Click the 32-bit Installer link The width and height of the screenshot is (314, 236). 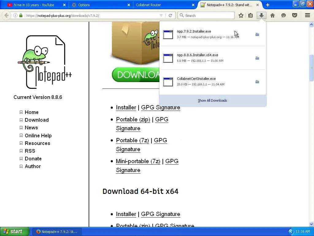point(126,108)
